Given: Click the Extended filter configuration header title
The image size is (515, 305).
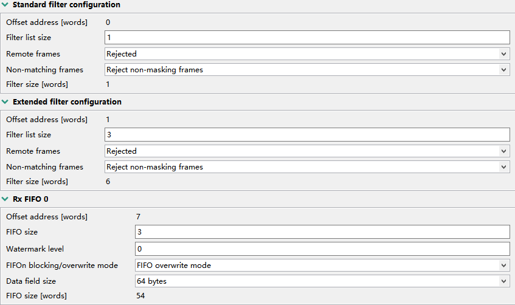Looking at the screenshot, I should (67, 102).
